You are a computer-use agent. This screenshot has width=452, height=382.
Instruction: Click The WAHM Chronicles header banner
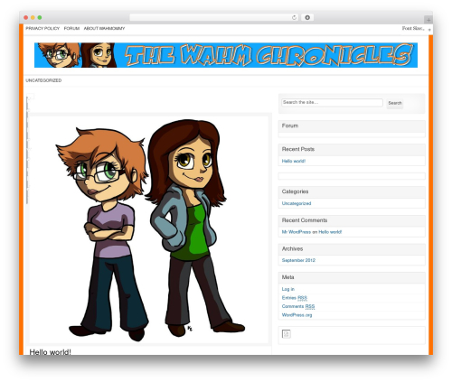pyautogui.click(x=226, y=55)
